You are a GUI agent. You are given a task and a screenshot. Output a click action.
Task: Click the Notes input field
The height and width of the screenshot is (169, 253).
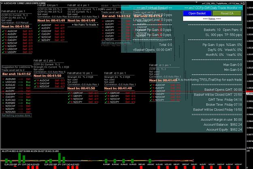212,19
